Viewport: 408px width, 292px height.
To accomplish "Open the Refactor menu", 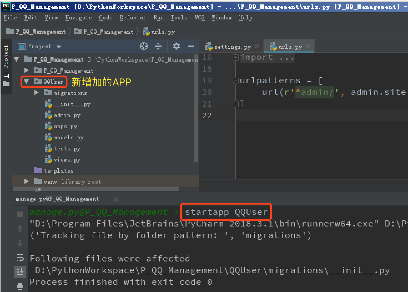I will [x=133, y=17].
